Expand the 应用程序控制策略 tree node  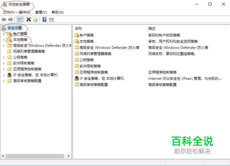click(x=4, y=69)
